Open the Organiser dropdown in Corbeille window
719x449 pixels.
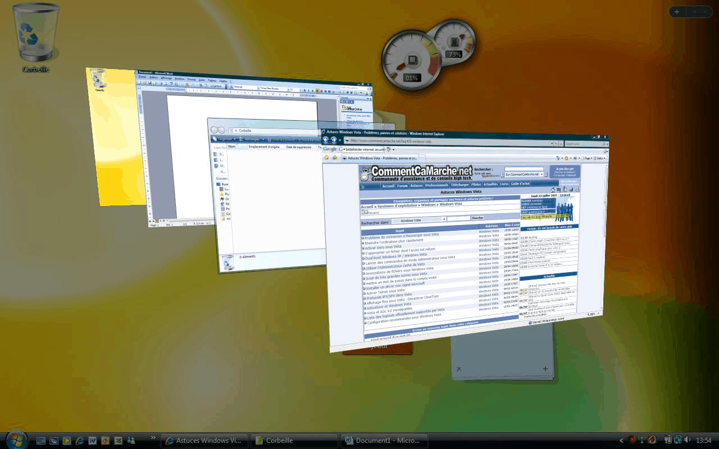224,139
